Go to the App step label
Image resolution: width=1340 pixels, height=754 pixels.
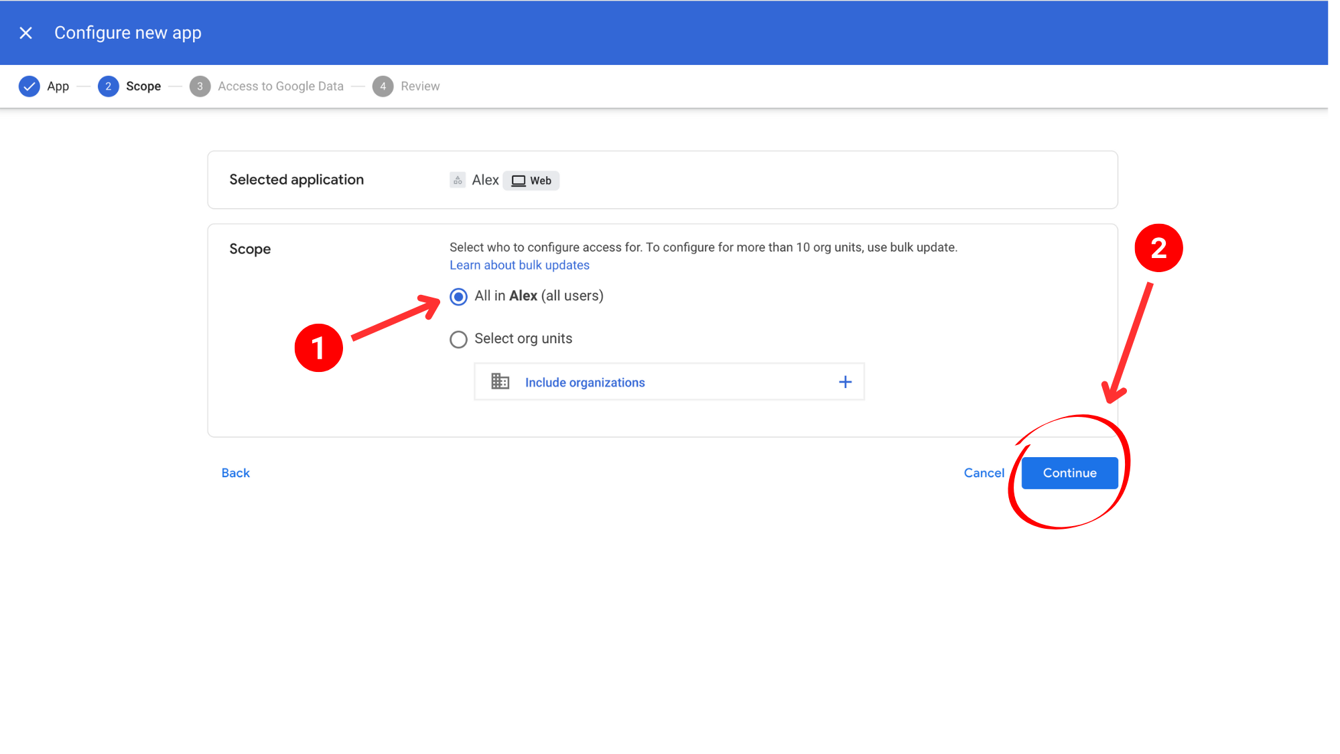click(x=58, y=86)
